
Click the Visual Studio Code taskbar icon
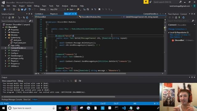(x=124, y=108)
